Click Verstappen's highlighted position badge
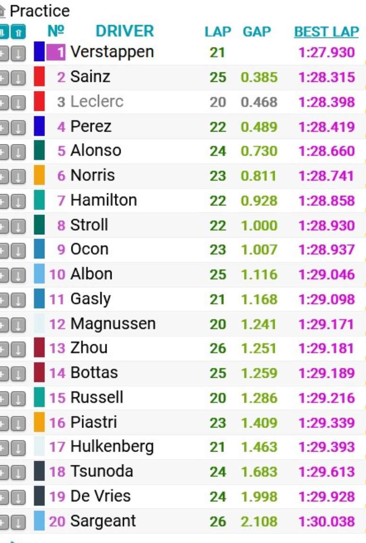The image size is (366, 543). (x=56, y=52)
